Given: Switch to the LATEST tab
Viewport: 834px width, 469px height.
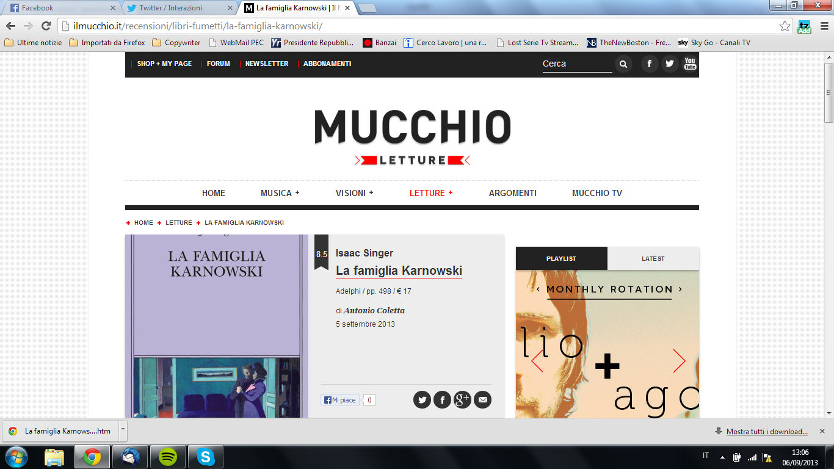Looking at the screenshot, I should coord(653,258).
